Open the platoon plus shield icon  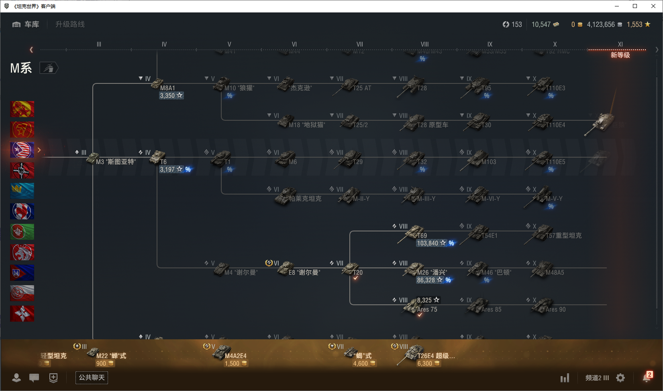click(53, 378)
